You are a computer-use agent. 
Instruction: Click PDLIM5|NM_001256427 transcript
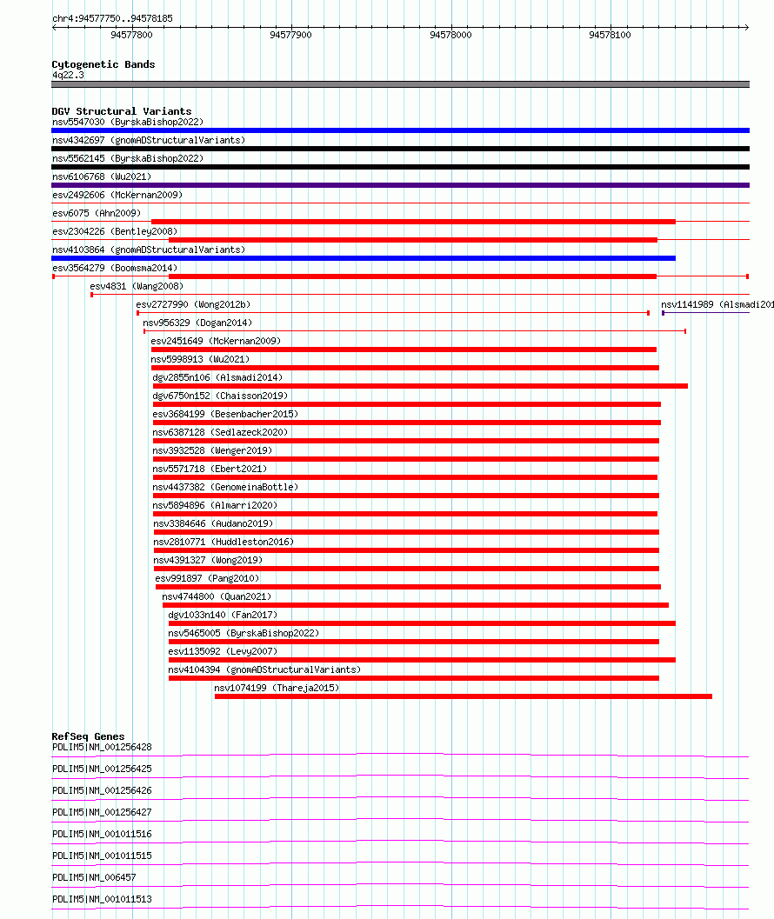102,812
